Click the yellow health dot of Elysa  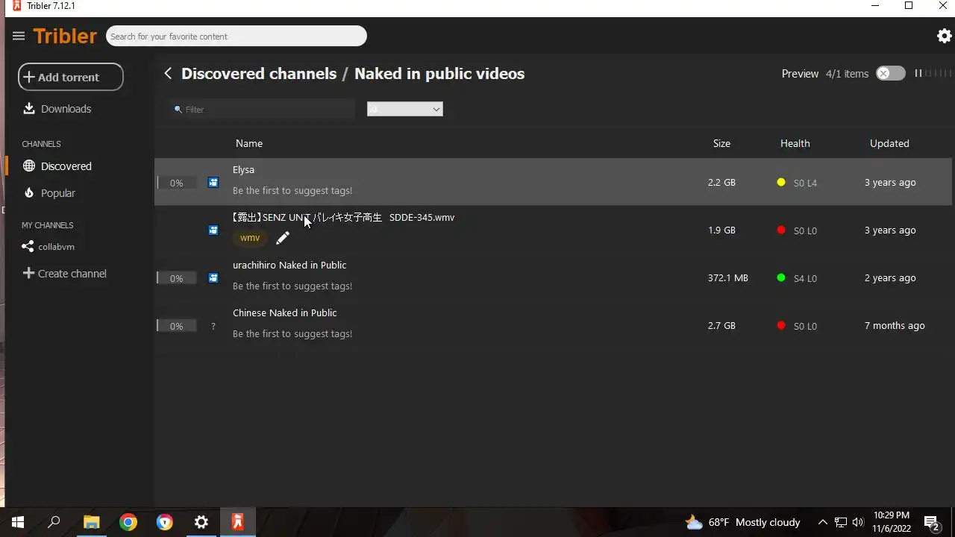coord(781,182)
